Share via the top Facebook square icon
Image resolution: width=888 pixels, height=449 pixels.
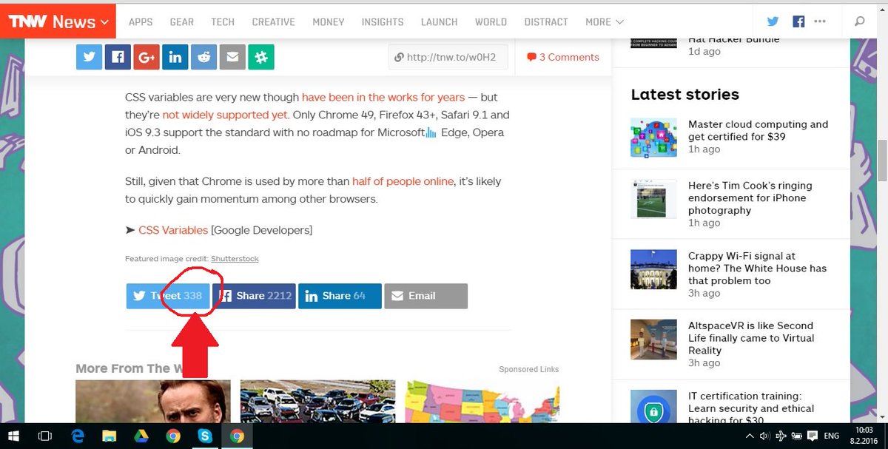click(118, 57)
